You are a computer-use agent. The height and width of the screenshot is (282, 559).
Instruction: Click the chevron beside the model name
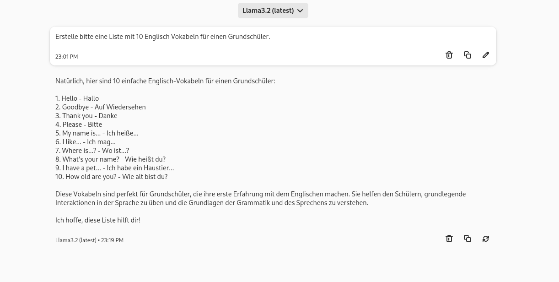click(300, 11)
